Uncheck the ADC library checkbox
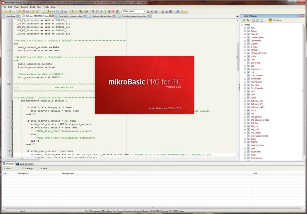307x214 pixels. (248, 28)
